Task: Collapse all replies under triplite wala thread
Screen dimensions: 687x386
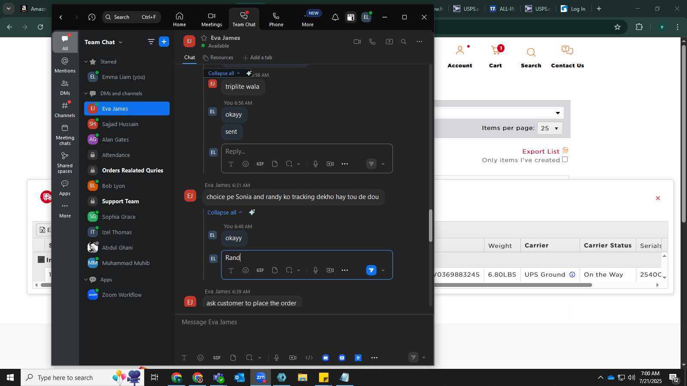Action: [x=224, y=73]
